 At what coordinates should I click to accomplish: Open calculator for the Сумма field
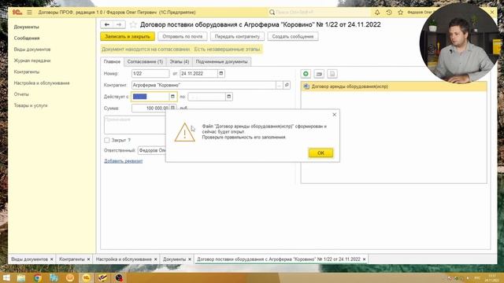[x=172, y=108]
